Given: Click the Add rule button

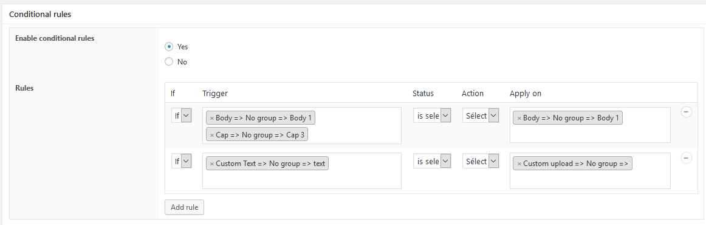Looking at the screenshot, I should coord(185,207).
